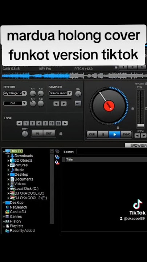147x262 pixels.
Task: Toggle the loop lock beside OUT button
Action: pos(61,134)
